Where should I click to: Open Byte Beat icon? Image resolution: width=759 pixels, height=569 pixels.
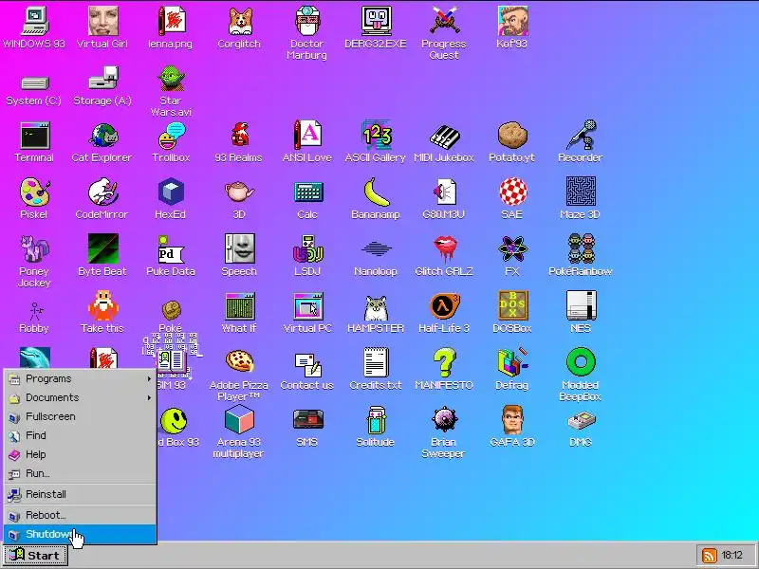coord(102,249)
